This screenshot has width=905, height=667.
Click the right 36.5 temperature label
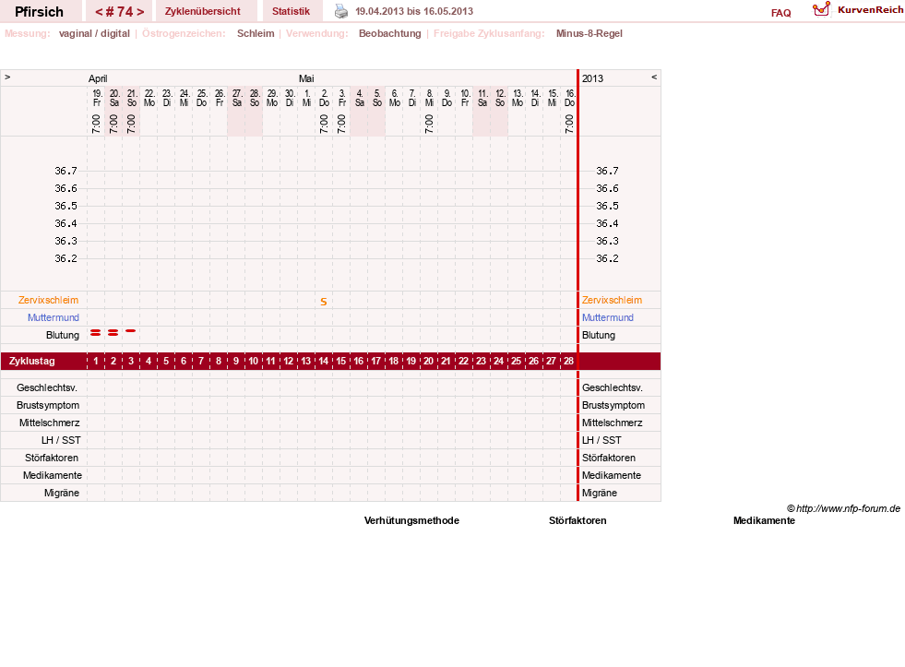607,206
